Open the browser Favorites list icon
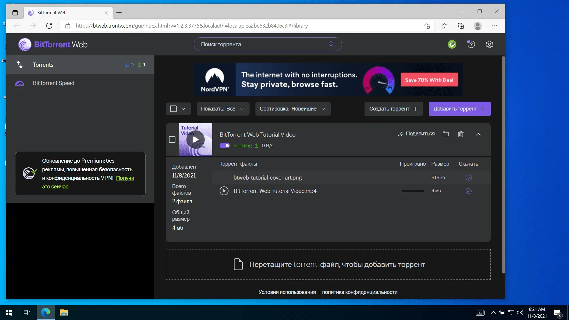 [x=445, y=26]
